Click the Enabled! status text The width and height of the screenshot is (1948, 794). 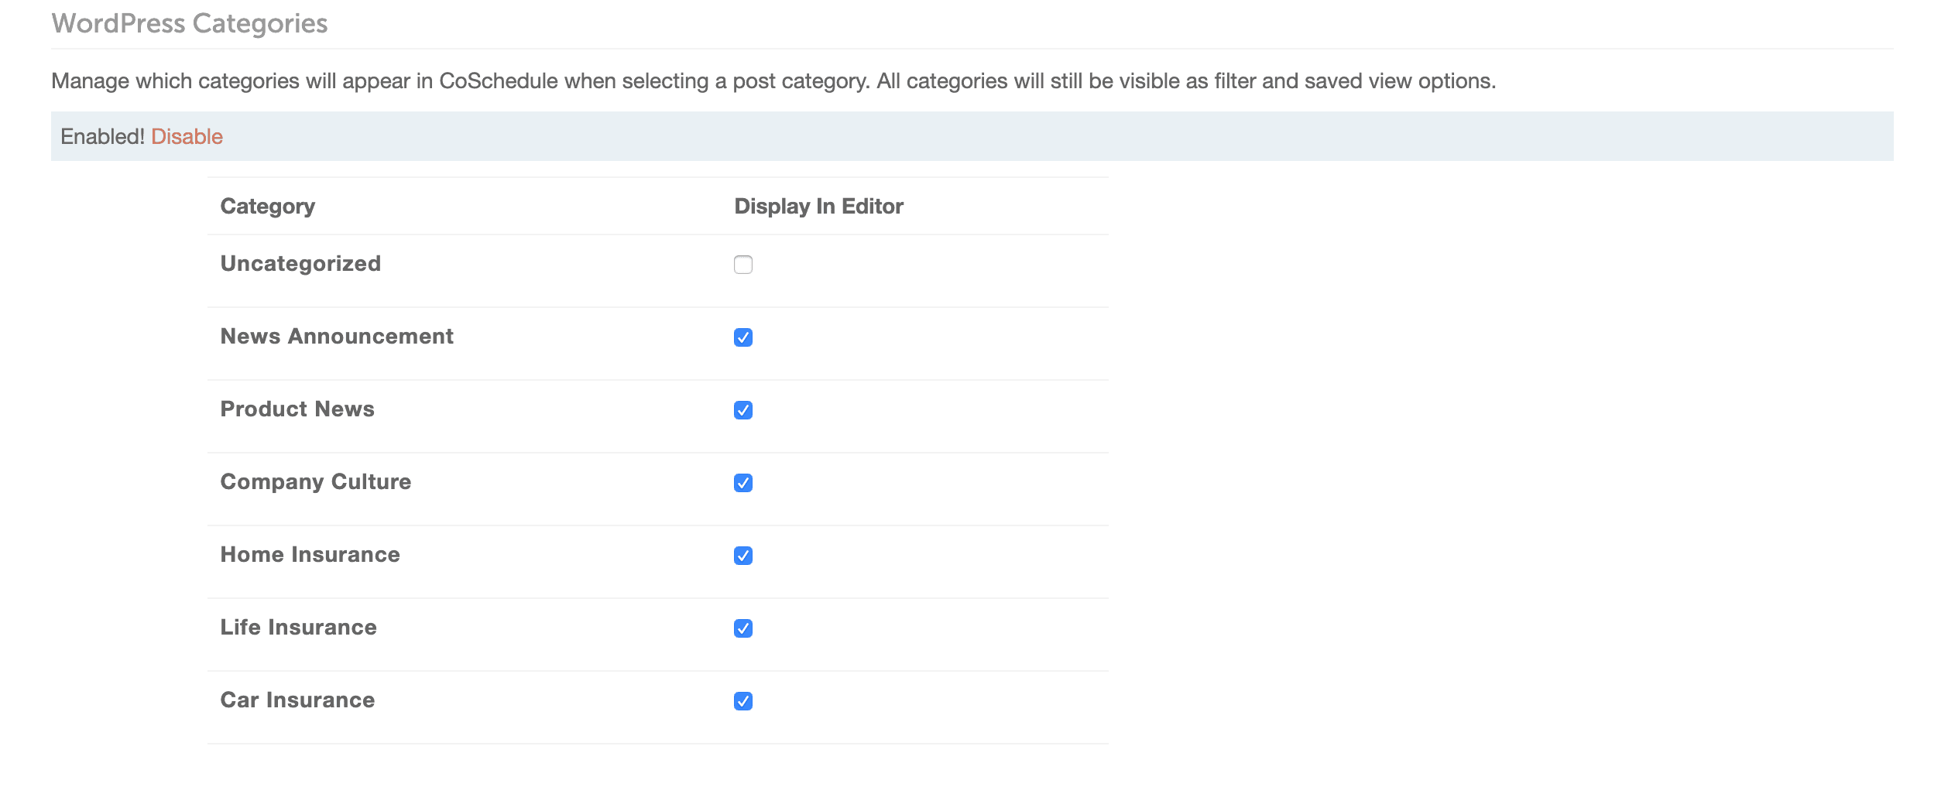(x=102, y=137)
